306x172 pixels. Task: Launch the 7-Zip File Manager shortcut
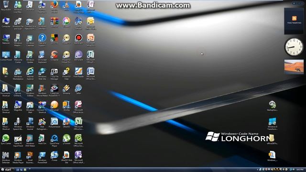coord(54,74)
